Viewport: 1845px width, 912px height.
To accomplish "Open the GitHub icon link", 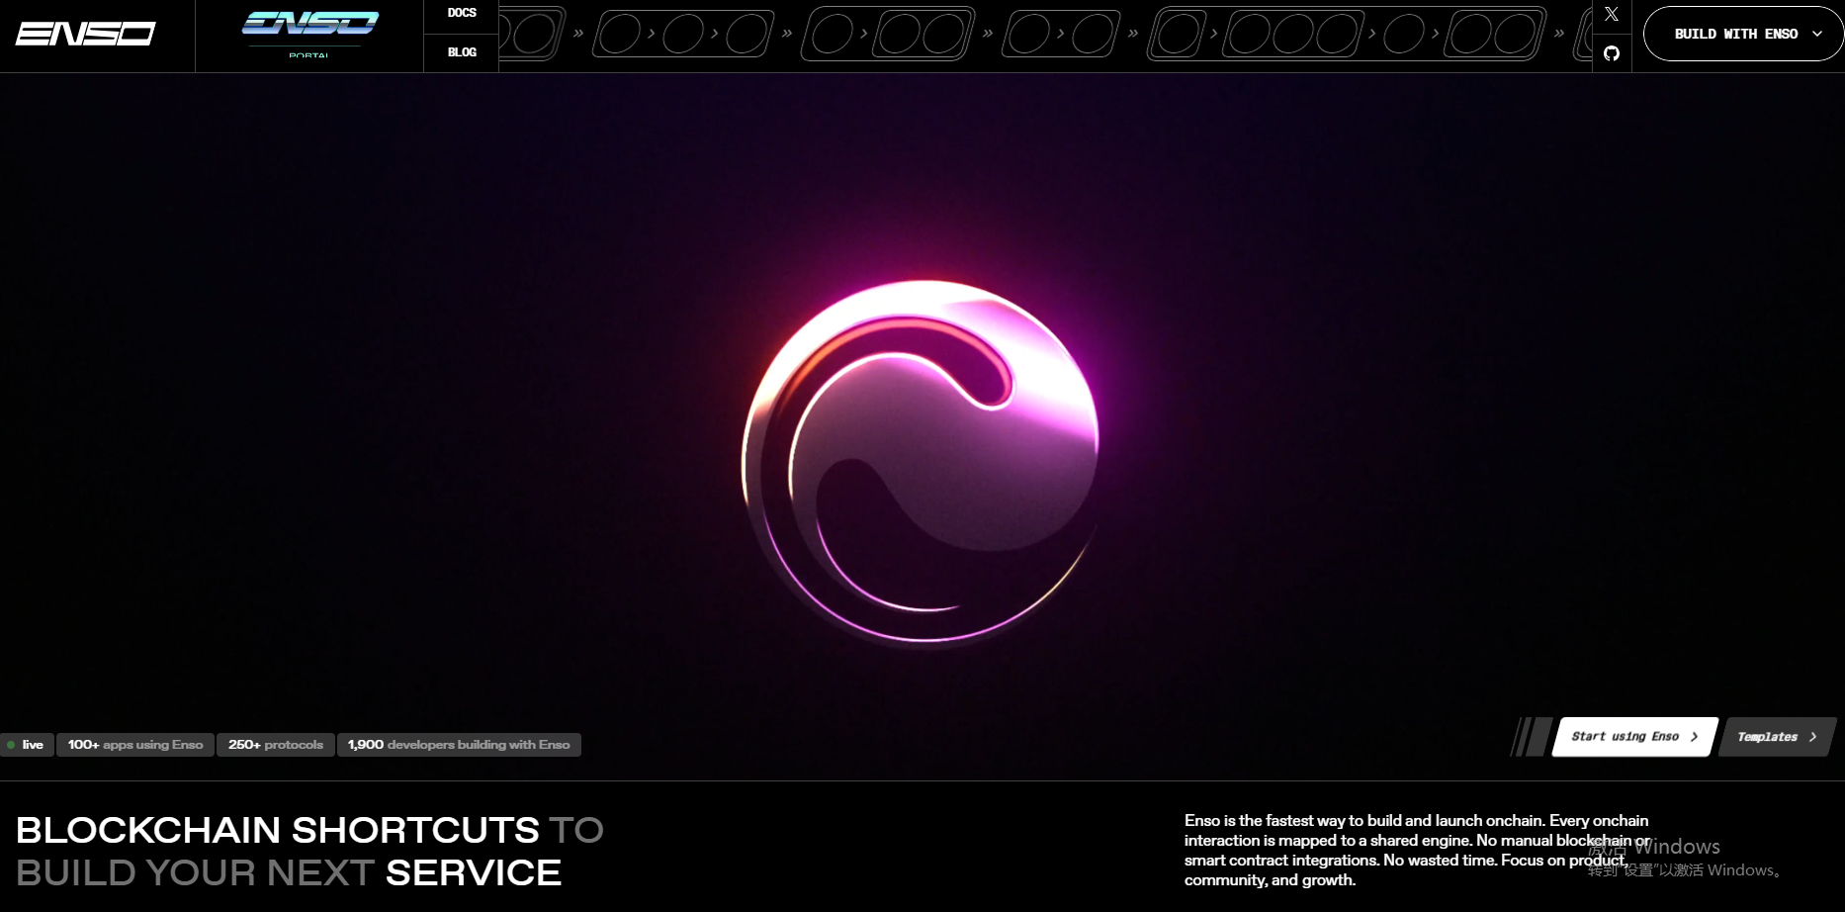I will [1612, 53].
